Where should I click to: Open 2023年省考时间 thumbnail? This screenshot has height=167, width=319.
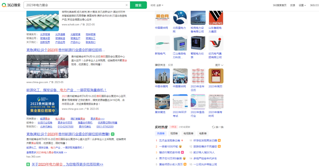point(216,102)
